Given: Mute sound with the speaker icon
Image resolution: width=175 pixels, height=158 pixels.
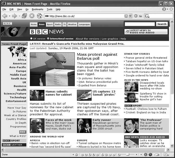Looking at the screenshot, I should click(119, 155).
